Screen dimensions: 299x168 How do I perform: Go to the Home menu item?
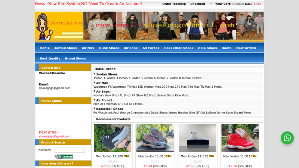click(x=44, y=48)
